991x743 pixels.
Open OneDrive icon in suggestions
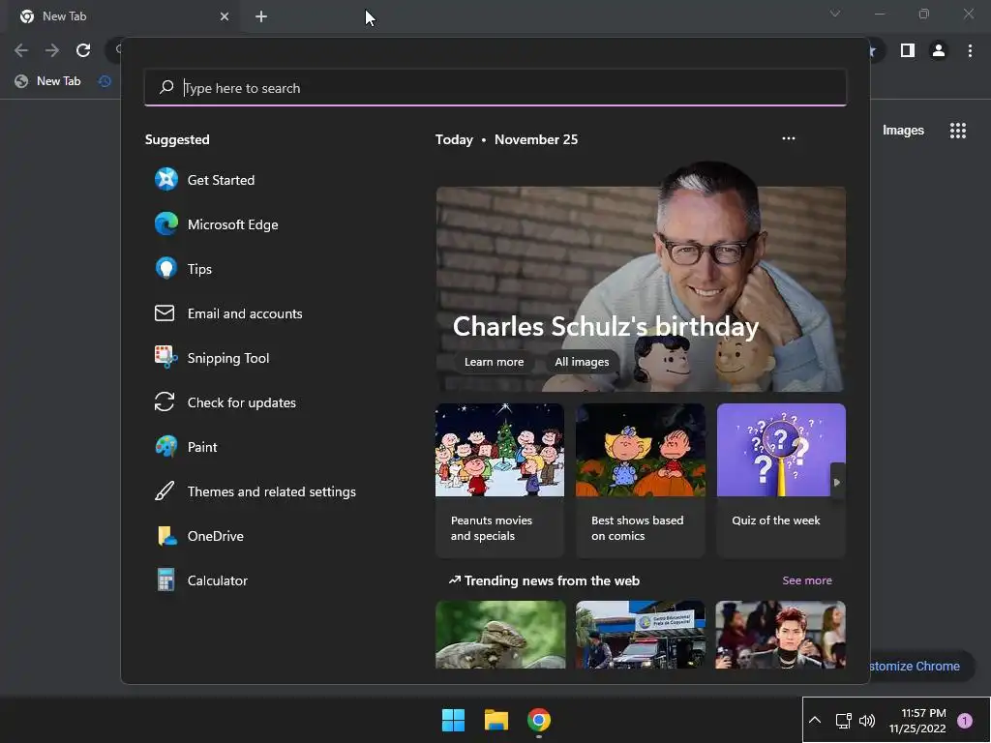coord(166,536)
